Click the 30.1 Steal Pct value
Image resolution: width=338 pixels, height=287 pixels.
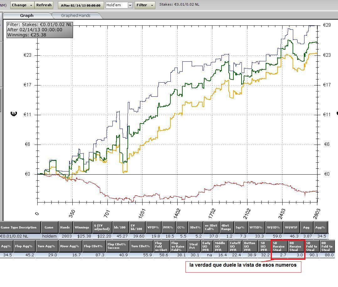[x=195, y=255]
